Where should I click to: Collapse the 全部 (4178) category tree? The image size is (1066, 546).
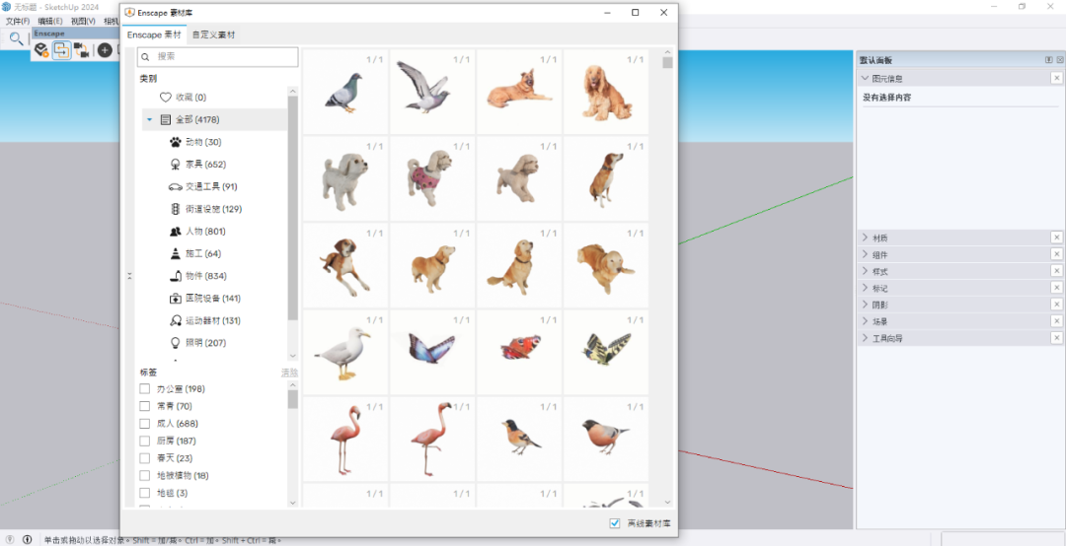(149, 119)
